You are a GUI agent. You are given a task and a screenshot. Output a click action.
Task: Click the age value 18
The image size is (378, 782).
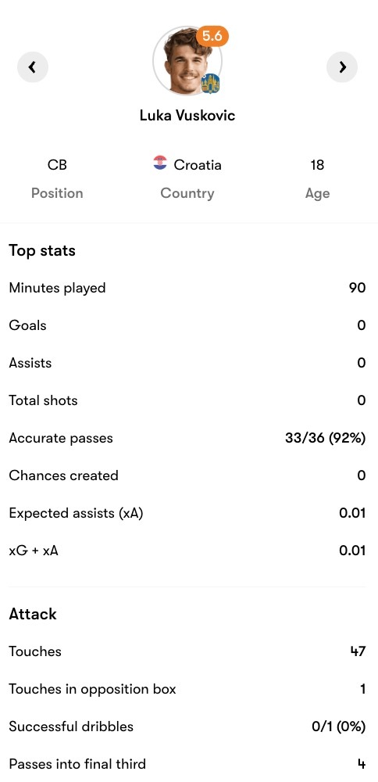coord(317,164)
